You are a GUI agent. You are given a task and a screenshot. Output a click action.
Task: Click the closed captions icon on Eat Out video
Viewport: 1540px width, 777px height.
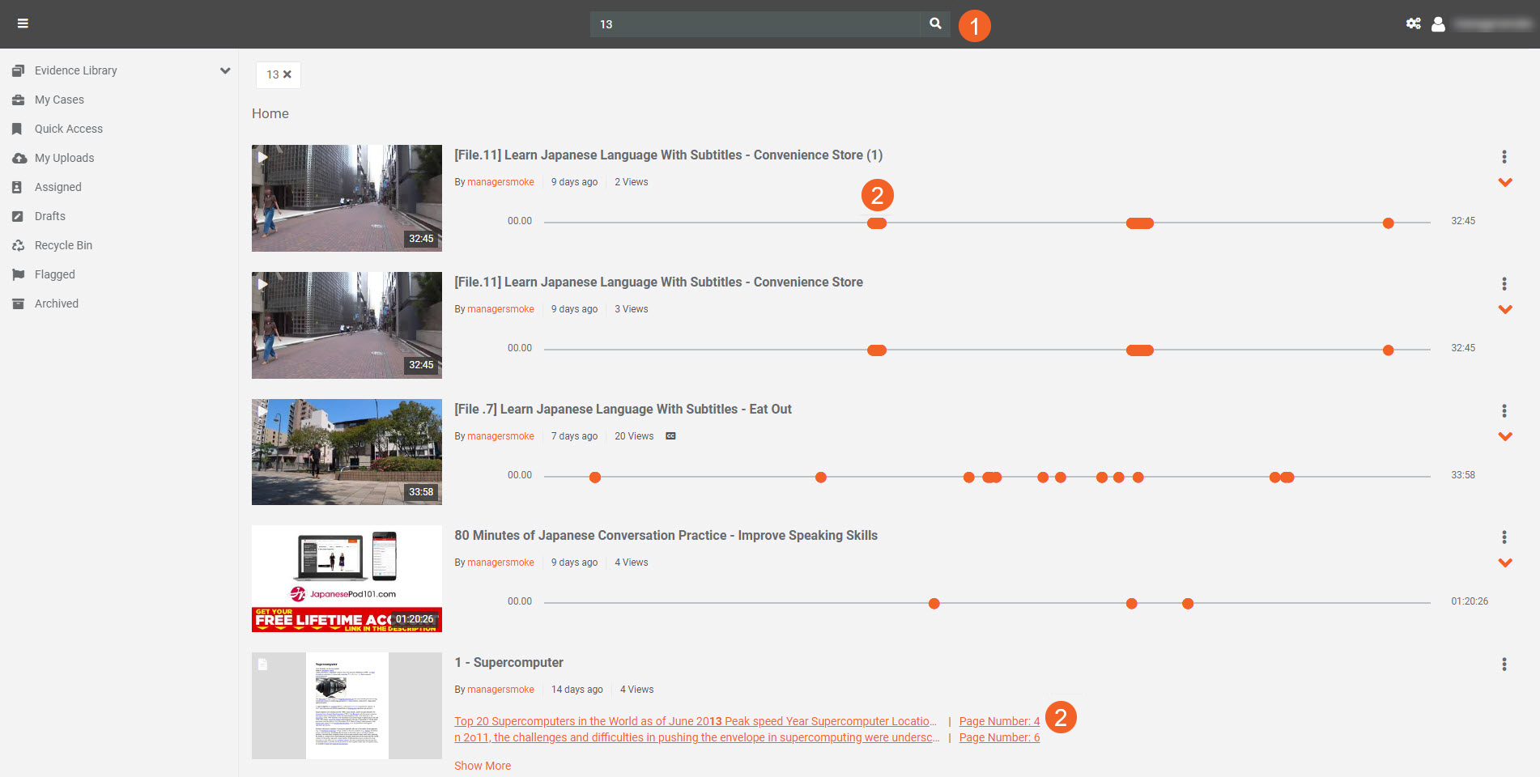point(670,436)
